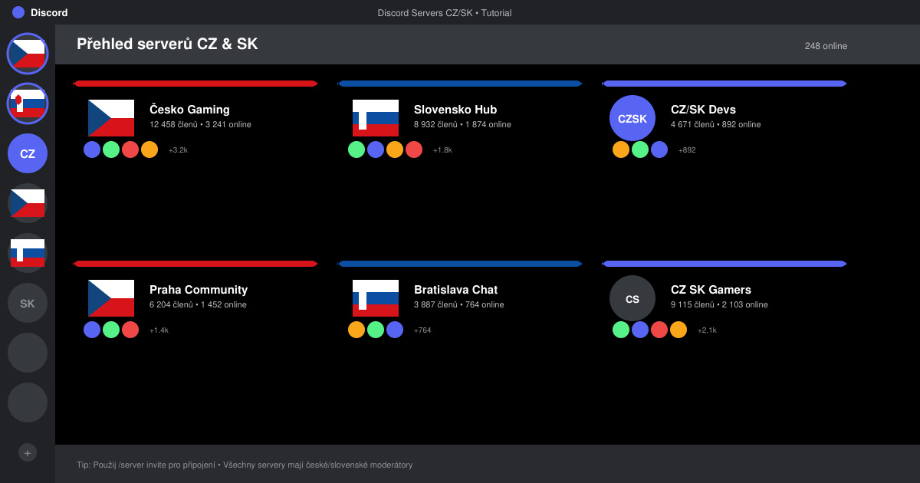Open Česko Gaming server title
Screen dimensions: 920x483
click(x=189, y=110)
